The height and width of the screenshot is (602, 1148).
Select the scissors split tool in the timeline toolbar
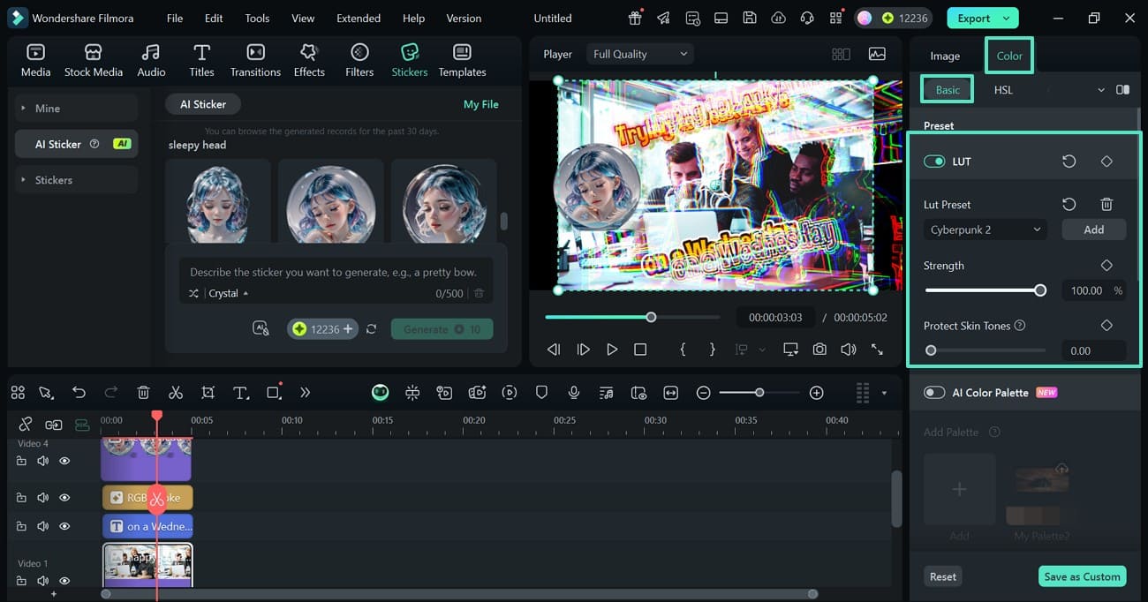[x=176, y=392]
